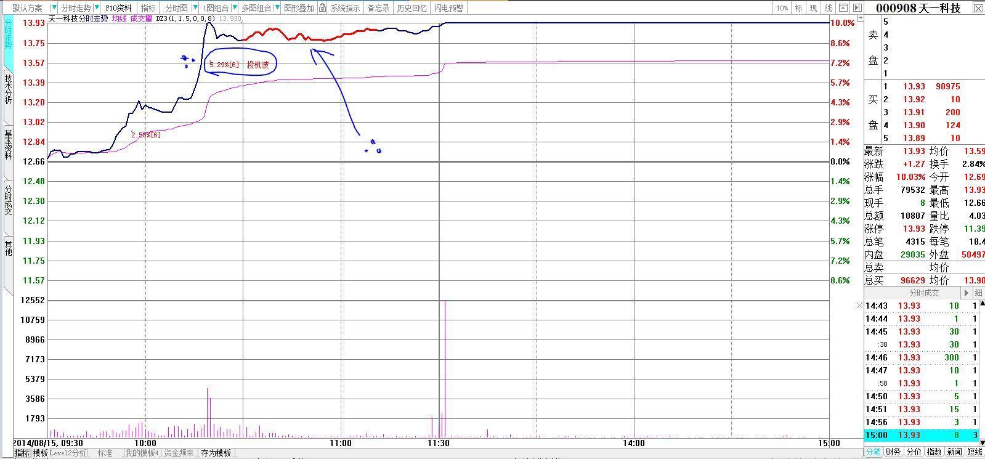The width and height of the screenshot is (985, 459).
Task: Select the 15:00 trade row
Action: [x=922, y=435]
